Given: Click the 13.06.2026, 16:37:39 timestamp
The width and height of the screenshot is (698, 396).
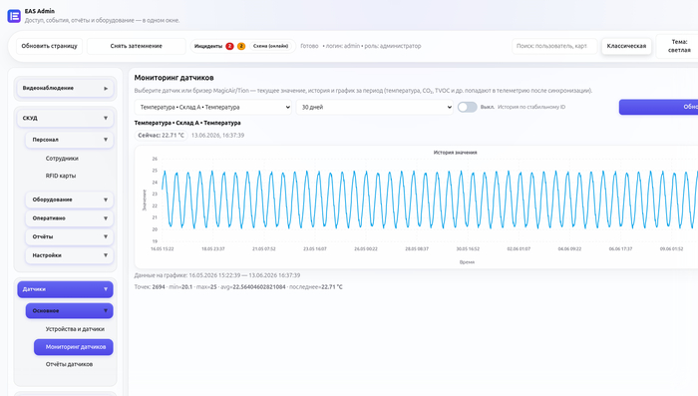Looking at the screenshot, I should (x=217, y=135).
